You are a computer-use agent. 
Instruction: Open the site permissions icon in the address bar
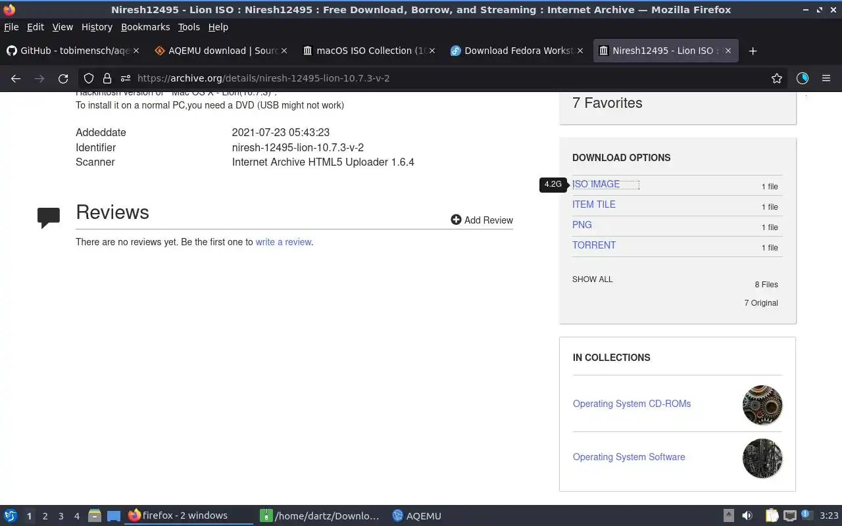click(x=125, y=78)
